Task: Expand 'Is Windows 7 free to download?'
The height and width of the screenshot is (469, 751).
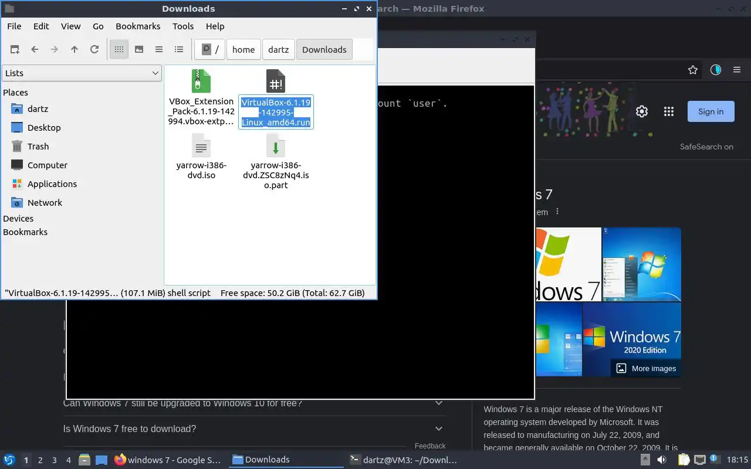Action: tap(254, 429)
